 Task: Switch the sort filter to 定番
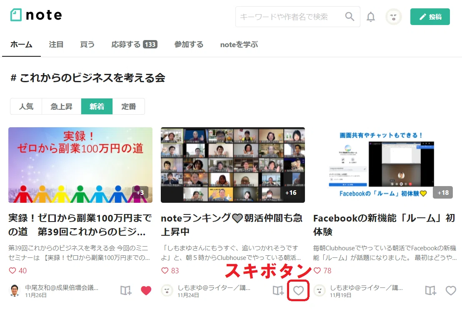coord(128,106)
